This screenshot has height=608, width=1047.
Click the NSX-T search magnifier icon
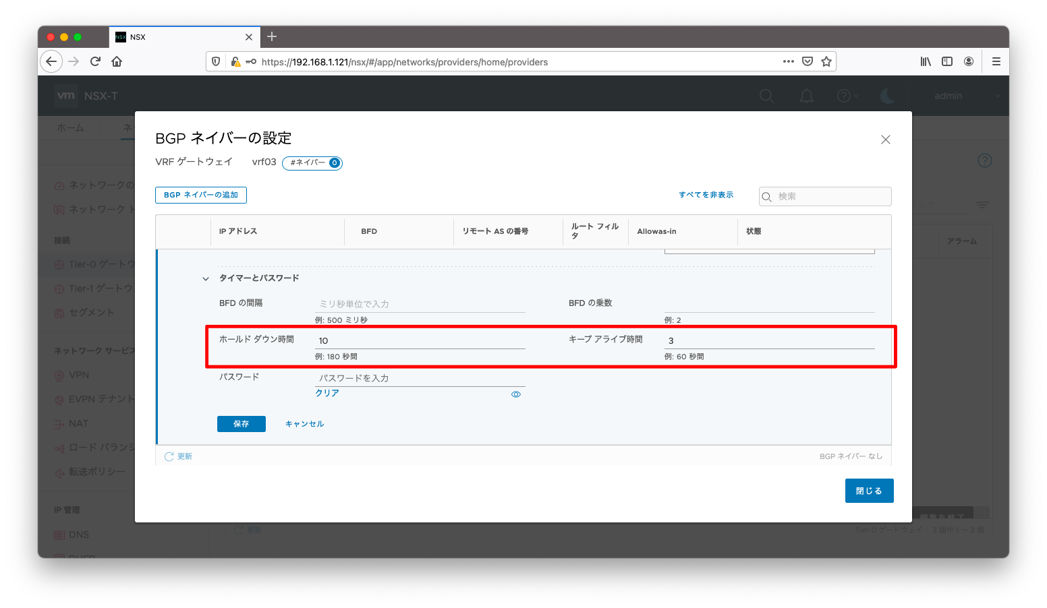(767, 96)
